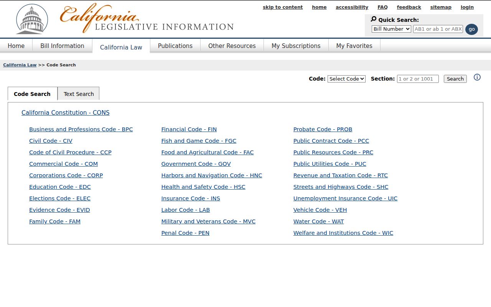Select the Code Search tab

click(32, 94)
